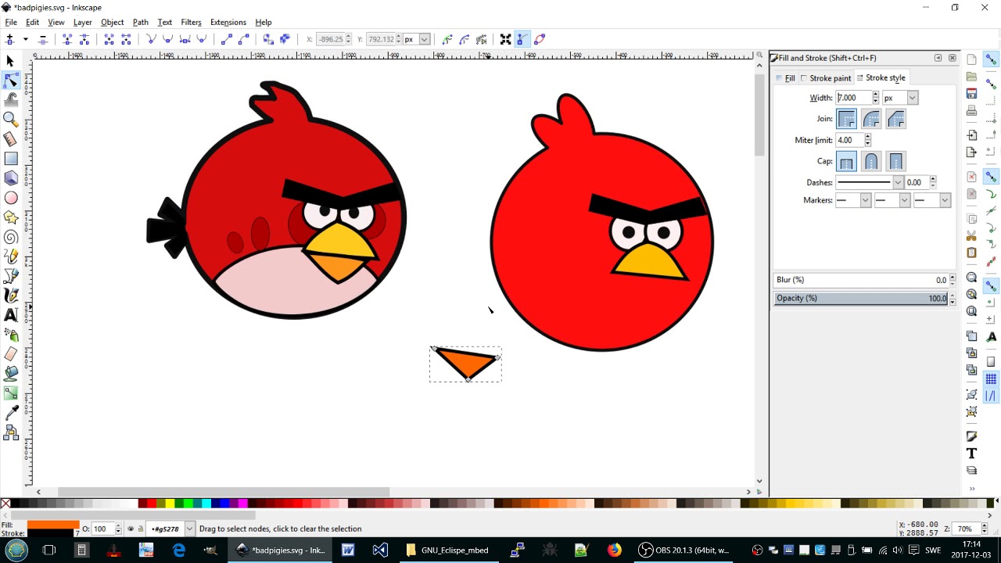Select the Calligraphy tool
1001x563 pixels.
[11, 296]
